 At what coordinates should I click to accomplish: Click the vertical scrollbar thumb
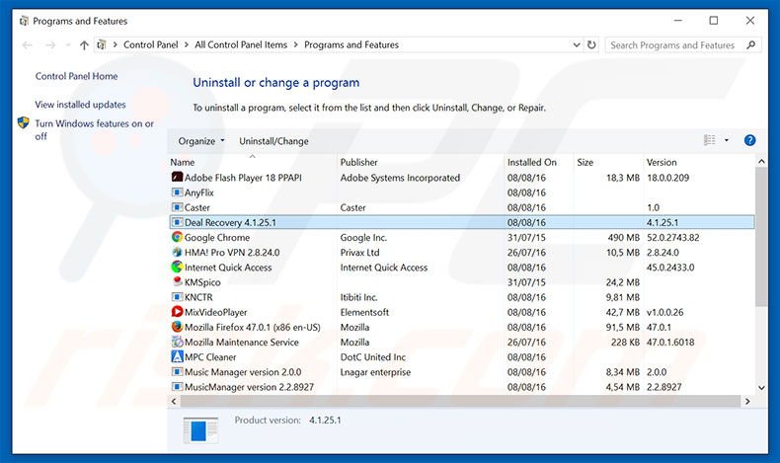tap(761, 237)
